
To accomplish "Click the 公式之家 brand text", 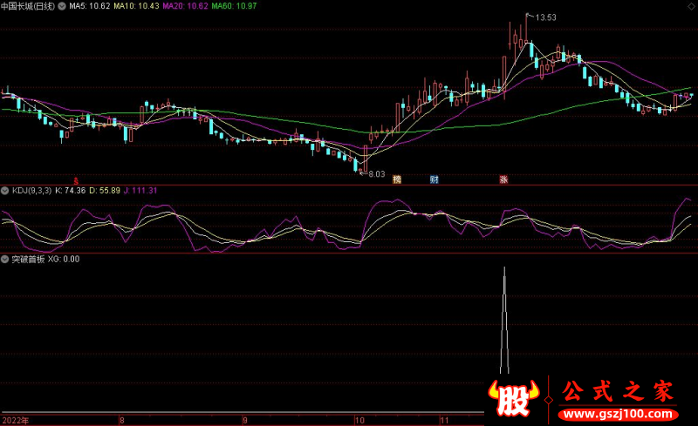I will pyautogui.click(x=615, y=389).
